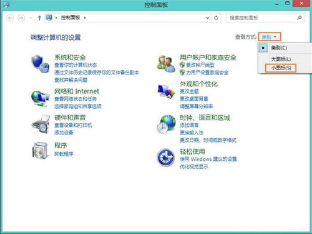The height and width of the screenshot is (234, 312).
Task: Click the shield icon beside 为用户设置家庭安全
Action: (x=182, y=73)
